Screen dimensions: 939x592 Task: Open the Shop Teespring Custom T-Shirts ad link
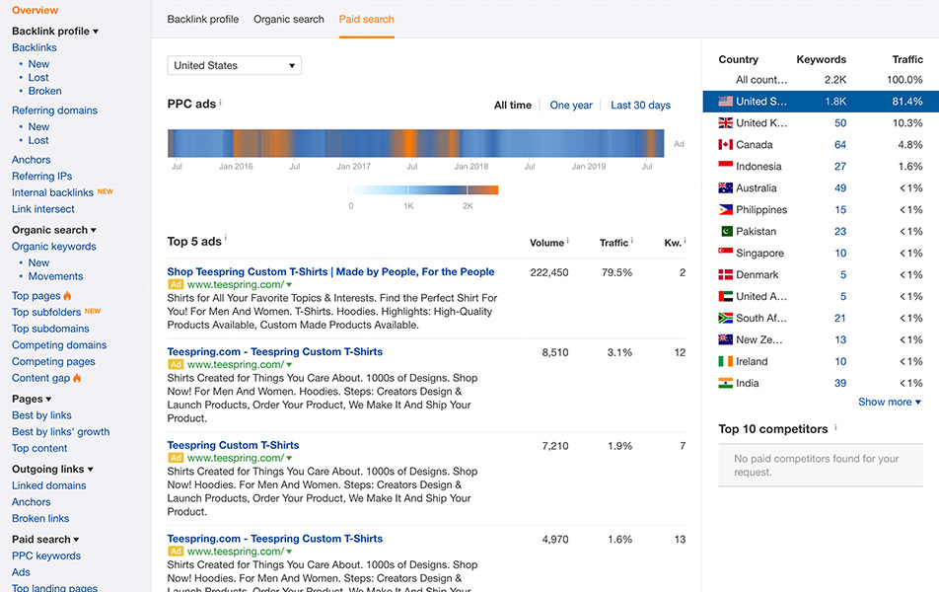(330, 272)
